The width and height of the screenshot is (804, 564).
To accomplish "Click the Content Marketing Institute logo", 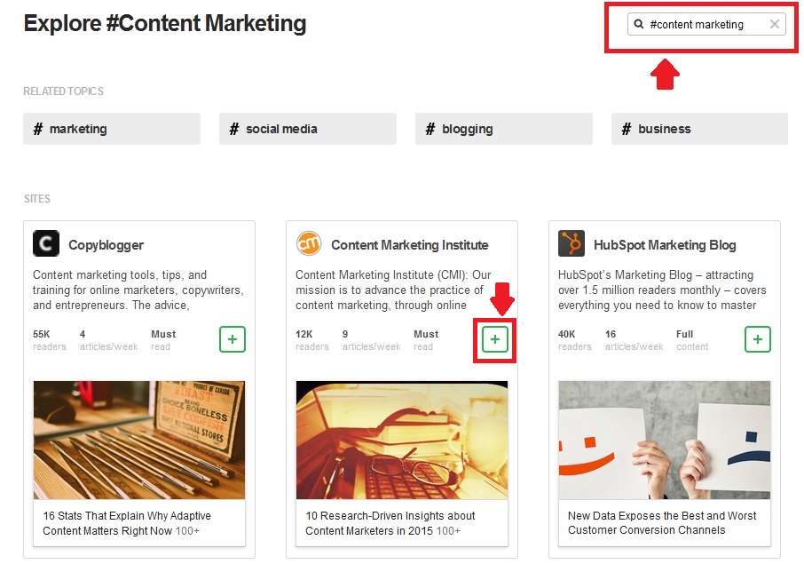I will 309,243.
